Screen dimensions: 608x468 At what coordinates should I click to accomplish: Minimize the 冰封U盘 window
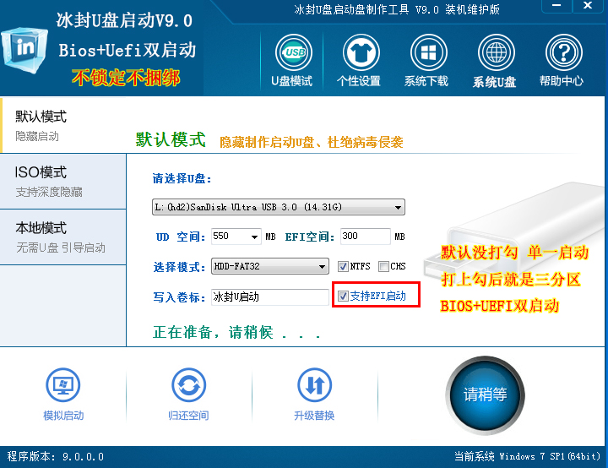point(556,6)
